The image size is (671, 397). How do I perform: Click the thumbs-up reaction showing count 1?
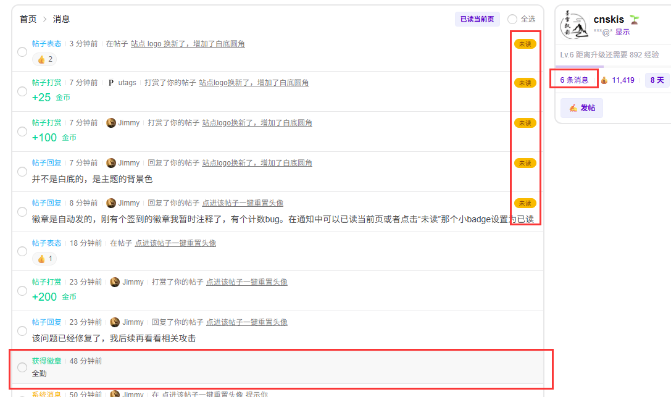45,259
